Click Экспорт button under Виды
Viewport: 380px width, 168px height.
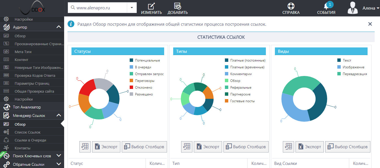point(310,147)
